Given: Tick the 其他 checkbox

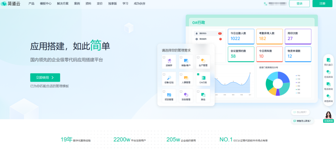Looking at the screenshot, I should tap(198, 92).
